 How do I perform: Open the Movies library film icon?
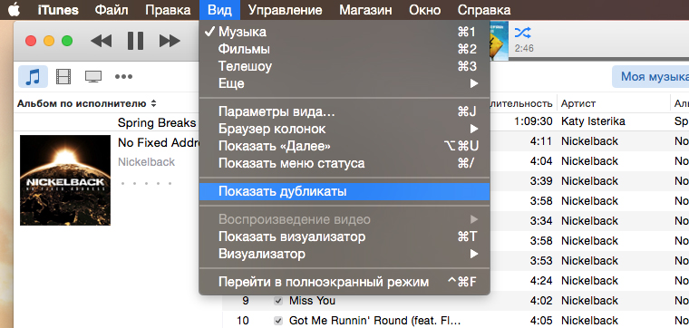[x=63, y=77]
